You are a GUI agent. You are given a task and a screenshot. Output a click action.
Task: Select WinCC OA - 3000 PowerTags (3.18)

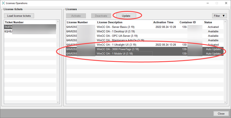pyautogui.click(x=145, y=49)
